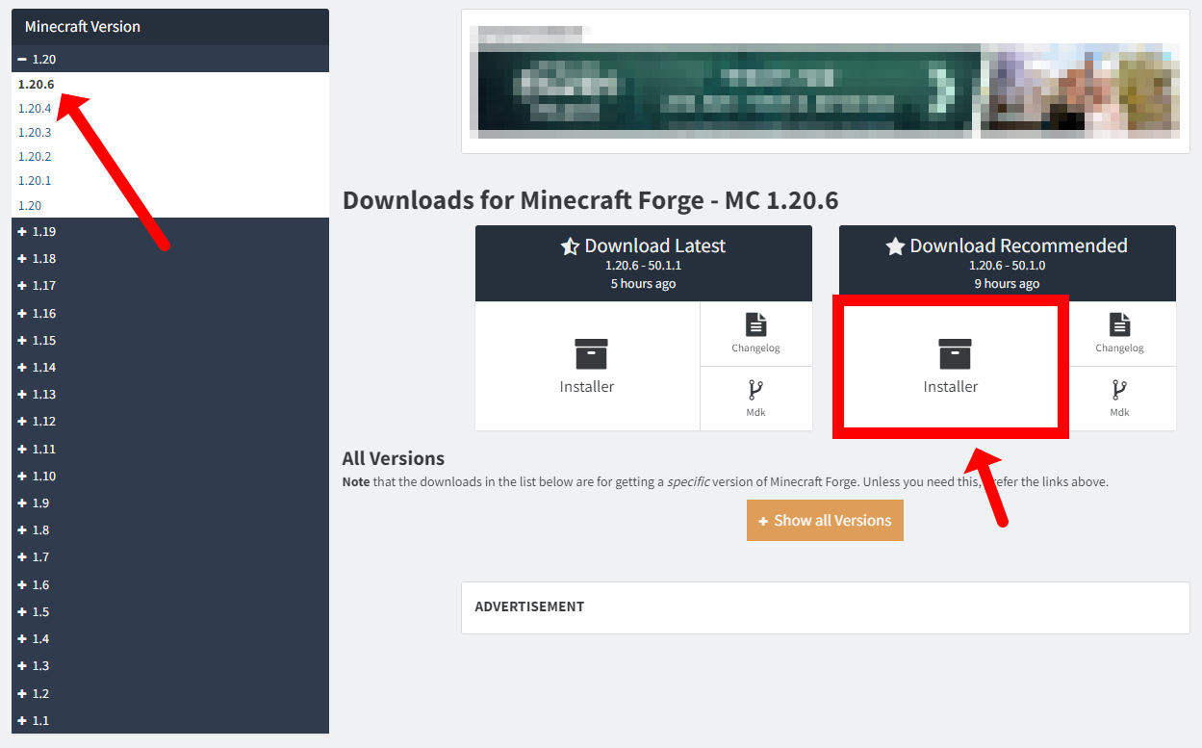This screenshot has width=1202, height=748.
Task: Choose version 1.20.2 from the list
Action: click(35, 156)
